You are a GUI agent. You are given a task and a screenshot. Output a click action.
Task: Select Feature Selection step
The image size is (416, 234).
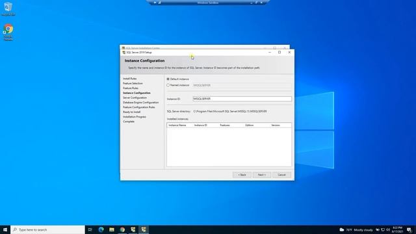point(133,83)
